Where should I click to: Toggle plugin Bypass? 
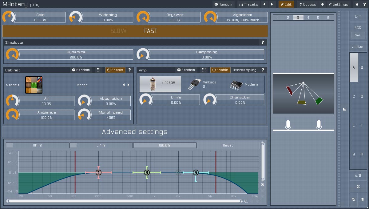307,4
